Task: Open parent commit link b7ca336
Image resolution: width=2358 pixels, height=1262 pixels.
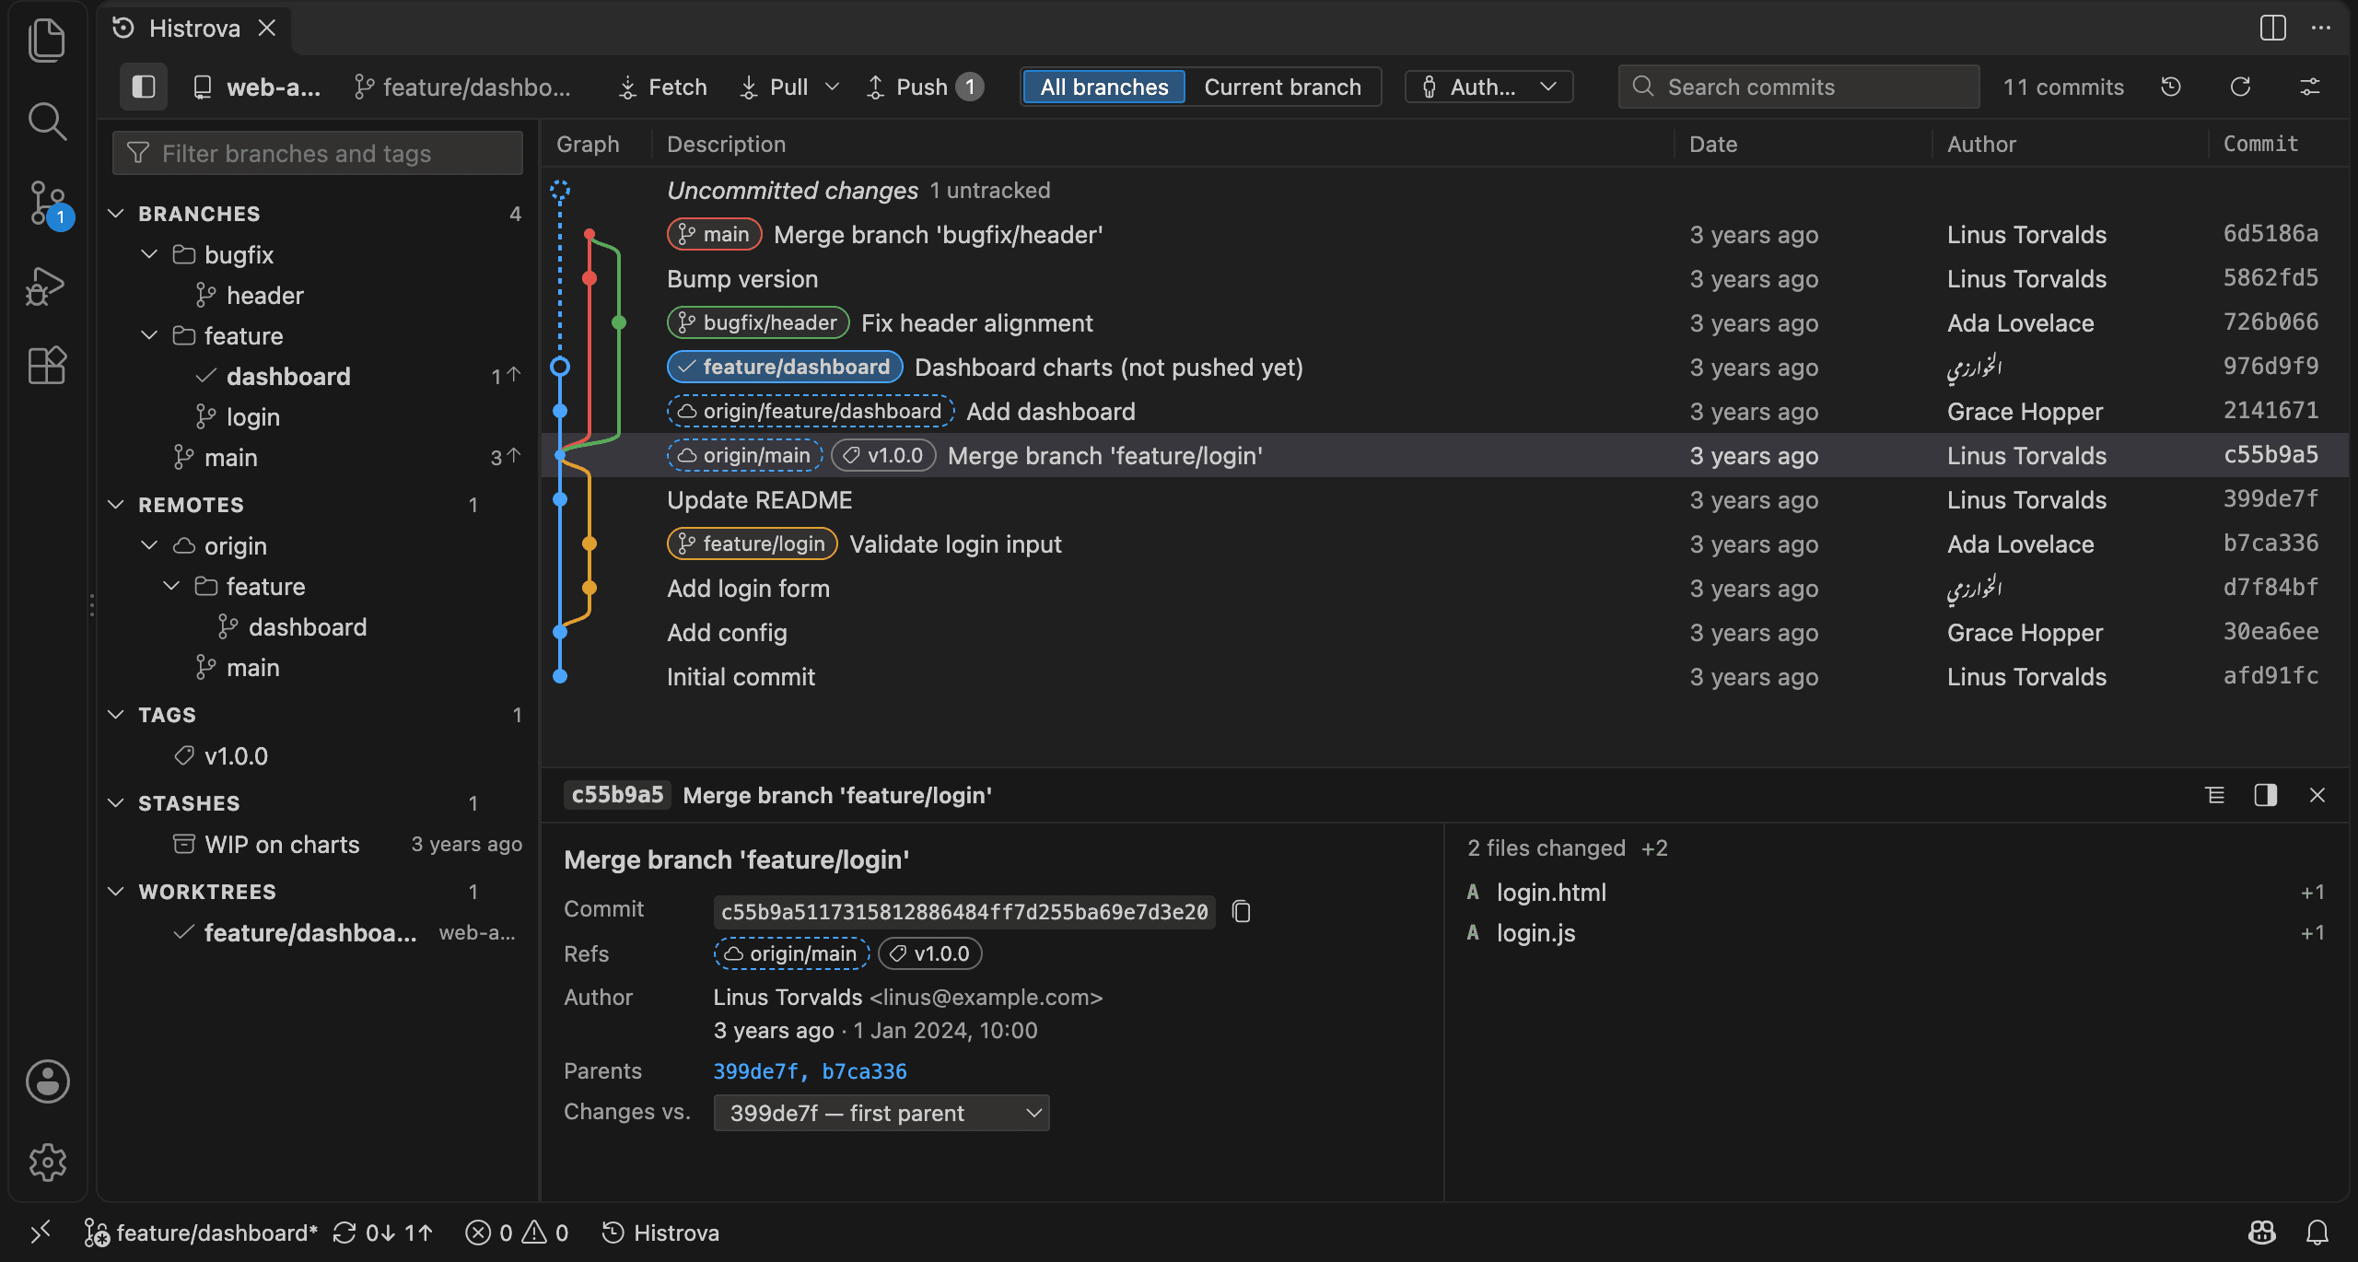Action: (864, 1070)
